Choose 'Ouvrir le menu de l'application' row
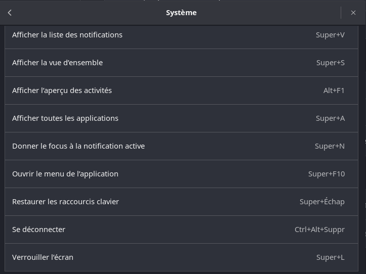The width and height of the screenshot is (366, 274). click(x=65, y=174)
